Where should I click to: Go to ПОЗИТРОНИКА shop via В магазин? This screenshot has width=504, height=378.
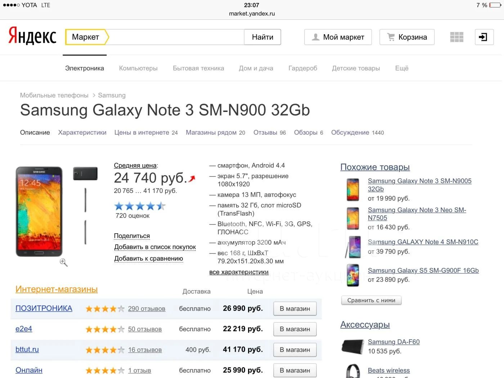[x=295, y=309]
